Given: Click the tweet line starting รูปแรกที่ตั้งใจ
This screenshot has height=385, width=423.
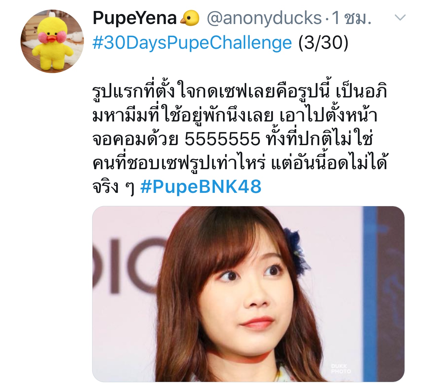Looking at the screenshot, I should 240,91.
